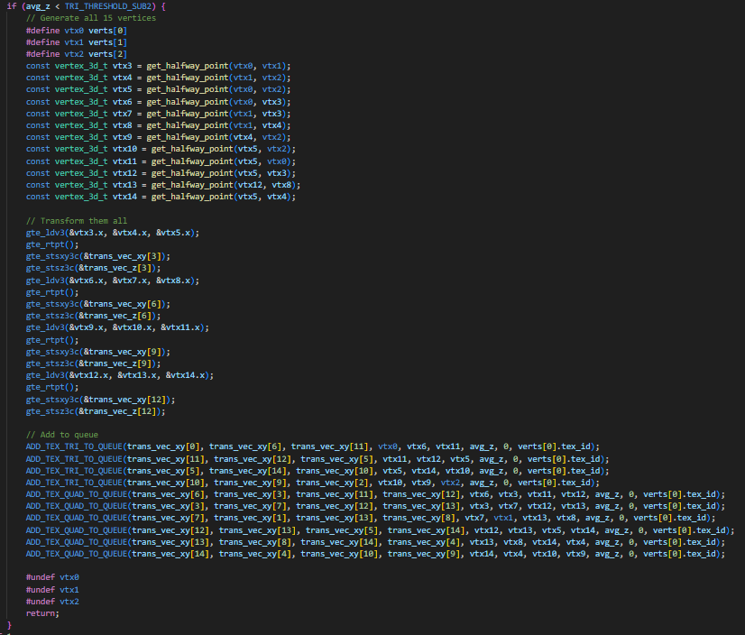Click the gte_stsz3c(&trans_vec_z[3]) call
This screenshot has height=635, width=745.
tap(93, 269)
